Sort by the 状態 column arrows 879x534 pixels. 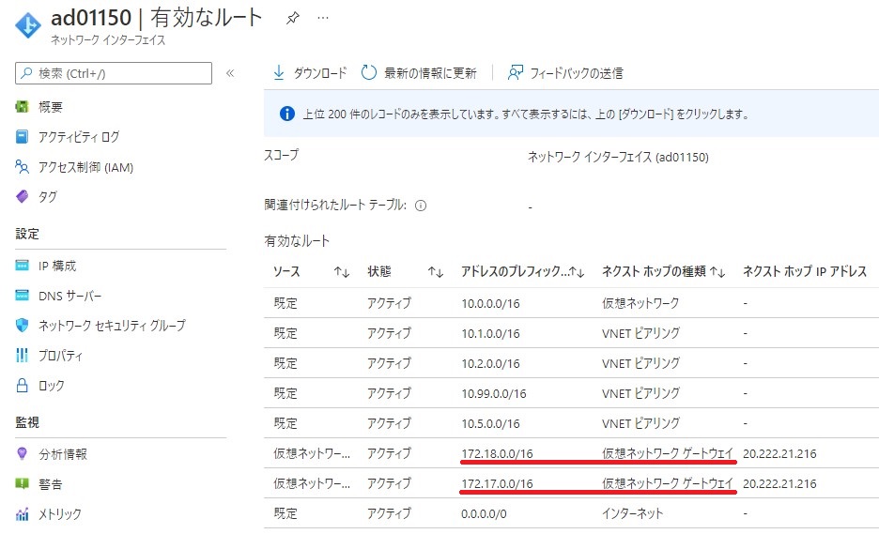tap(436, 272)
